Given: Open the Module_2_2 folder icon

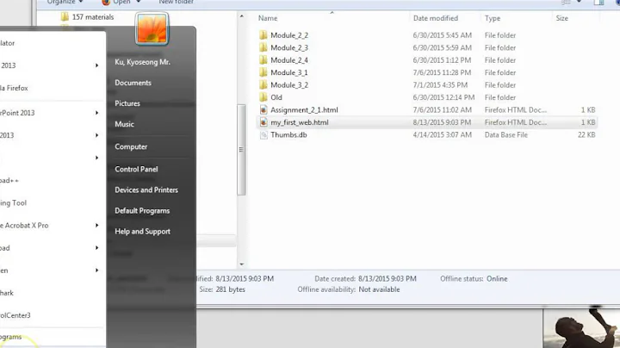Looking at the screenshot, I should (263, 35).
